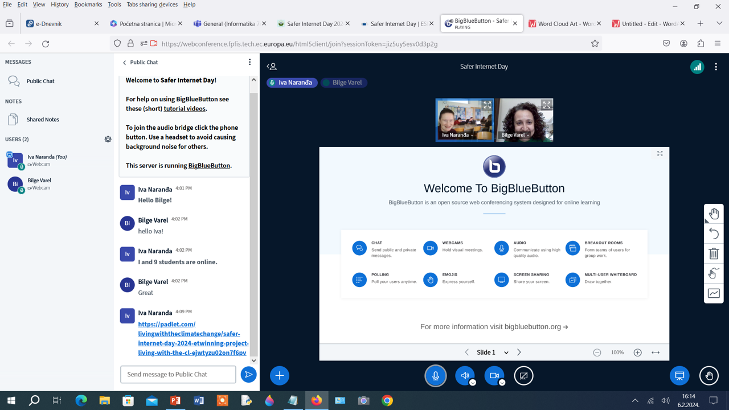Viewport: 729px width, 410px height.
Task: Fullscreen Bilge Varel webcam
Action: click(546, 105)
